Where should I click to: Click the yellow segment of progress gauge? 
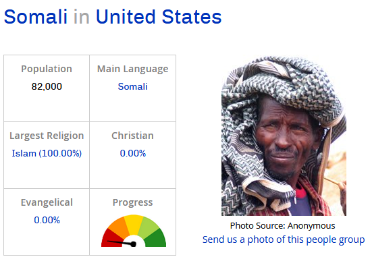pos(134,224)
